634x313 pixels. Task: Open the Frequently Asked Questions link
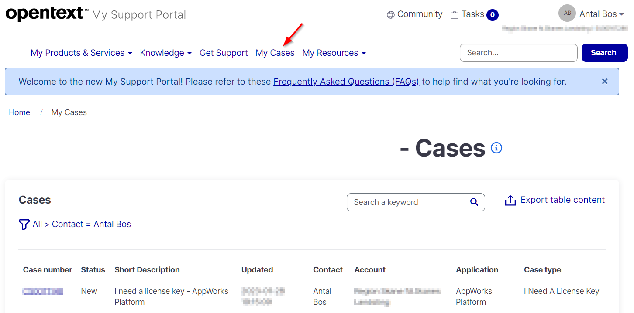click(346, 82)
